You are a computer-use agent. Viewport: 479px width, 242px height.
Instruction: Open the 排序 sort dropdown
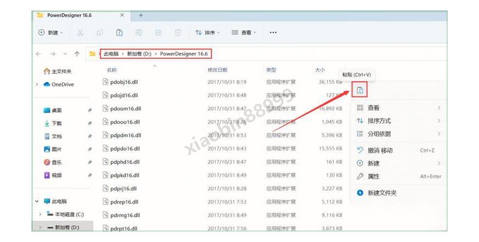pyautogui.click(x=208, y=32)
